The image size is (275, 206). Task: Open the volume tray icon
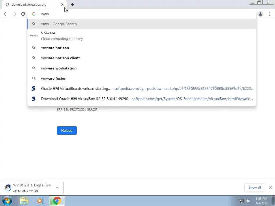click(x=248, y=201)
